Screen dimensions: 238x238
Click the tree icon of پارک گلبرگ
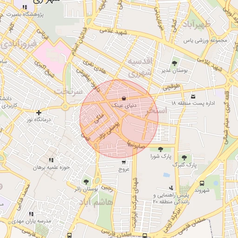[x=184, y=158]
